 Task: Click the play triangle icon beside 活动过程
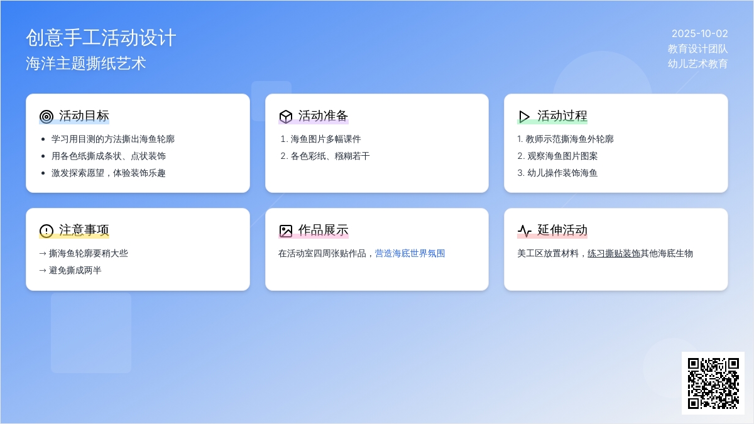click(x=524, y=116)
